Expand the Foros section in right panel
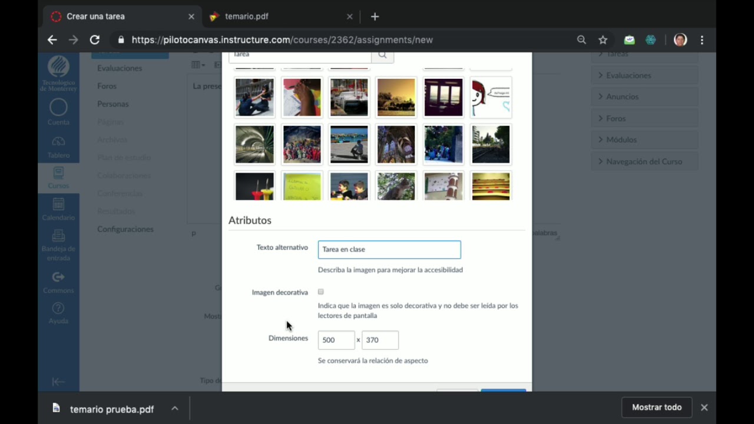Screen dimensions: 754x424 pos(644,118)
